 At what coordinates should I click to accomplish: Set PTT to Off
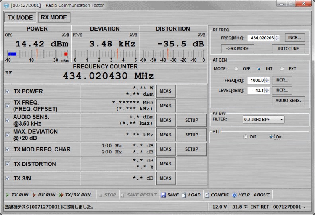tap(246, 137)
